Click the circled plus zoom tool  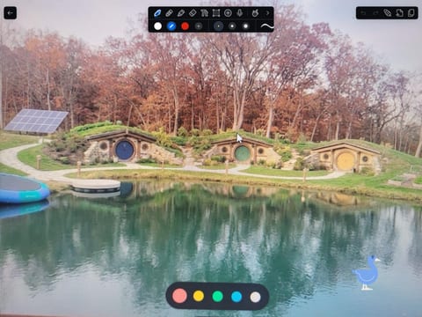(228, 13)
